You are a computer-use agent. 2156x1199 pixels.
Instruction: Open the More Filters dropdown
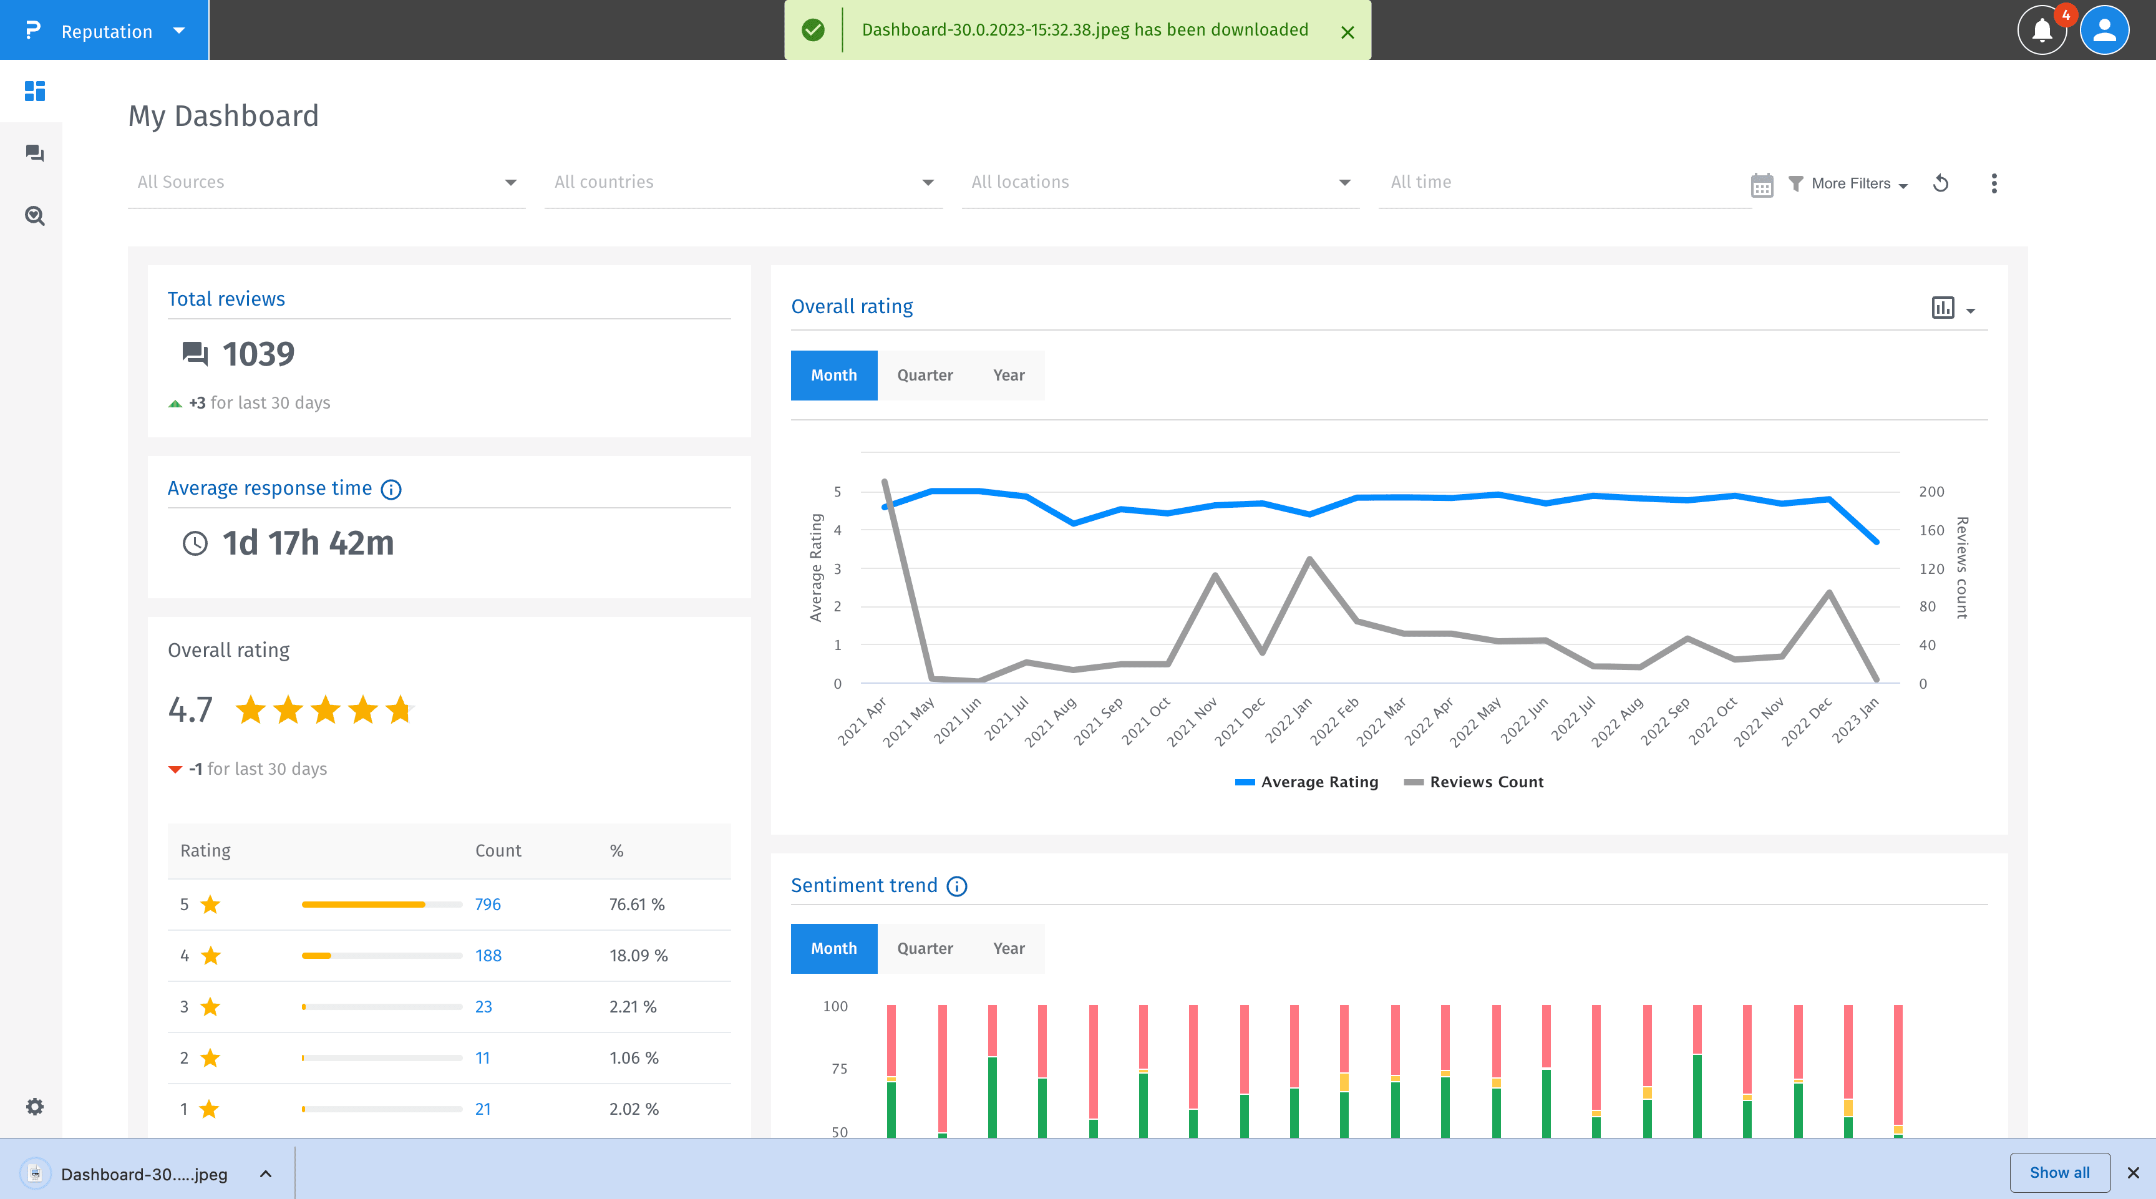(x=1848, y=183)
